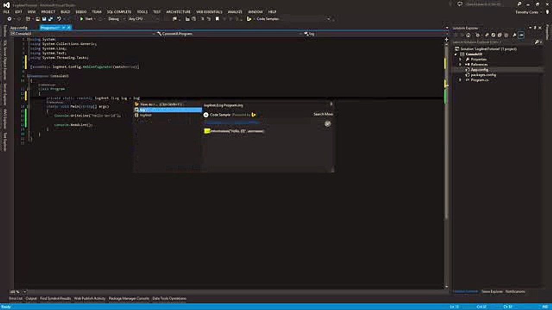Click the bookmark icon in toolbar
The width and height of the screenshot is (552, 310).
(217, 19)
